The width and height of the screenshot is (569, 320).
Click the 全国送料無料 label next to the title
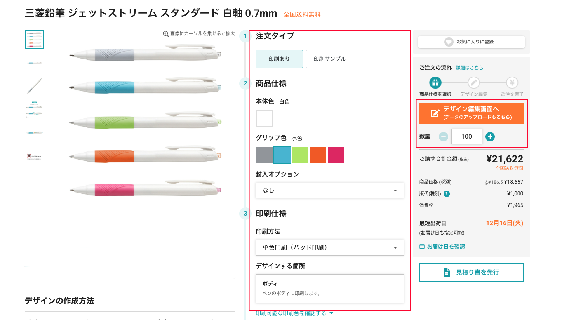coord(302,14)
